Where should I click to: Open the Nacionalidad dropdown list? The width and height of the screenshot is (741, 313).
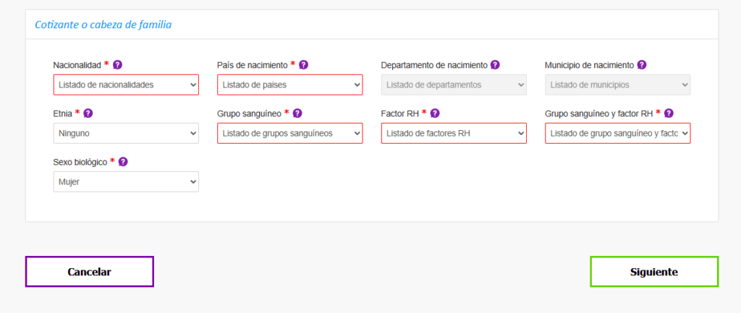point(126,85)
